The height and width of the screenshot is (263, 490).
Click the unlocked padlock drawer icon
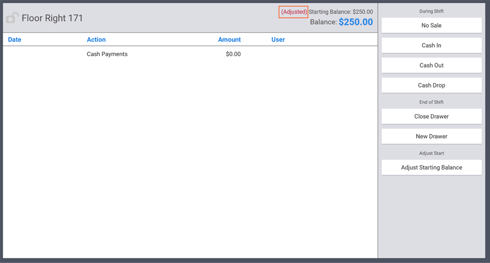(x=12, y=18)
